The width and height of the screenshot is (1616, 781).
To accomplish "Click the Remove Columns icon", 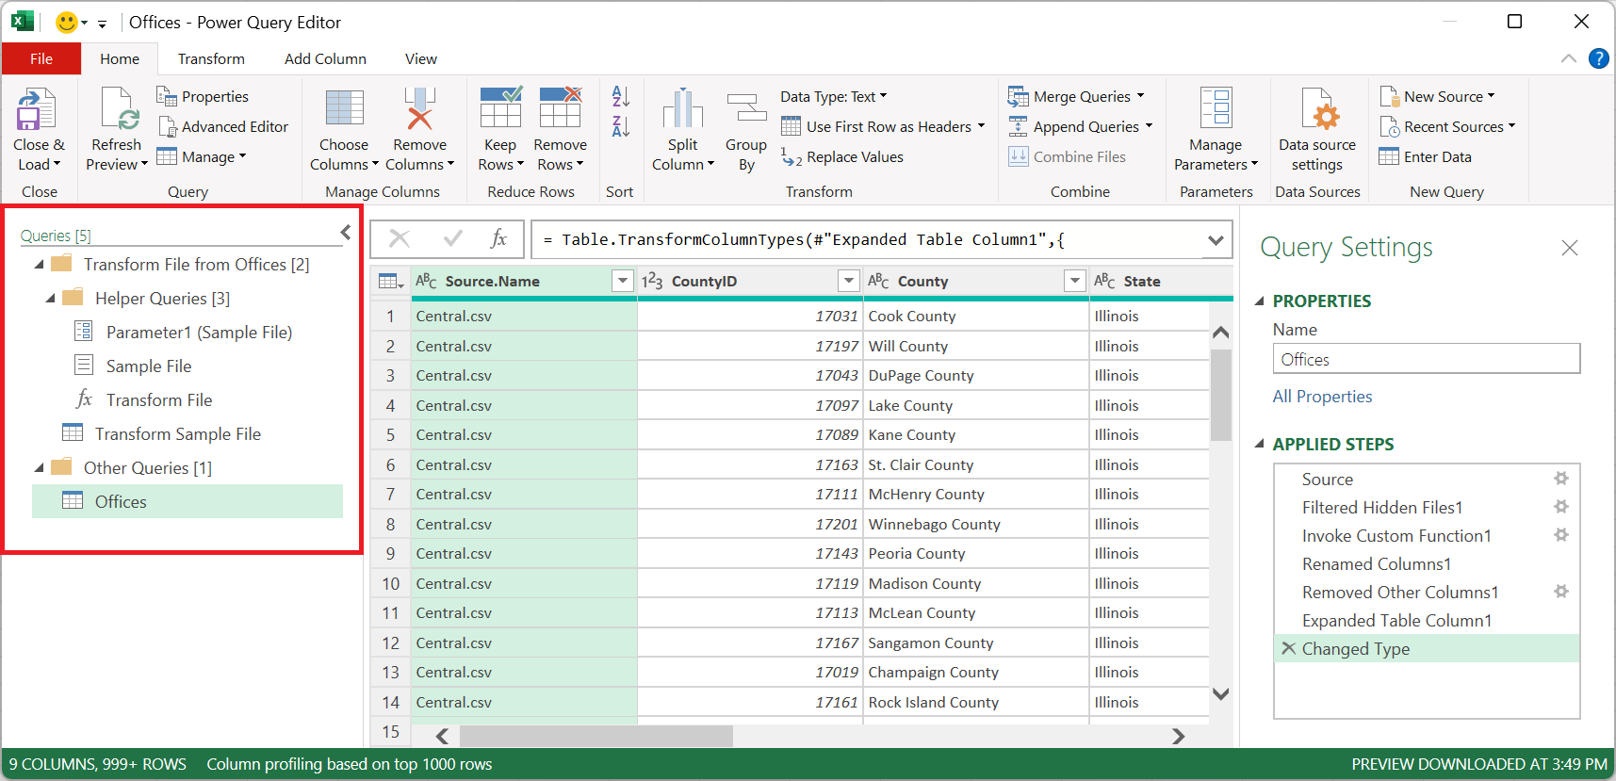I will point(420,108).
